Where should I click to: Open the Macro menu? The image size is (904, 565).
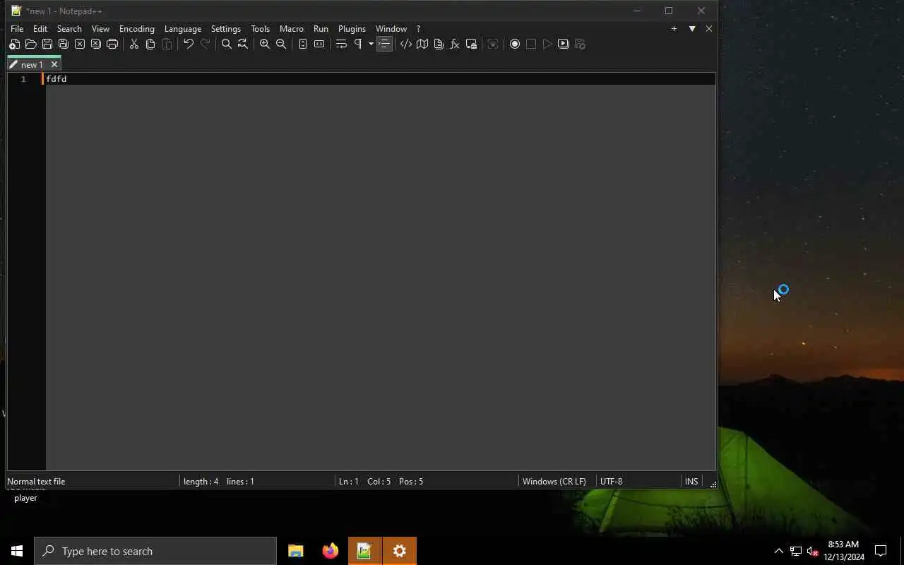click(291, 29)
